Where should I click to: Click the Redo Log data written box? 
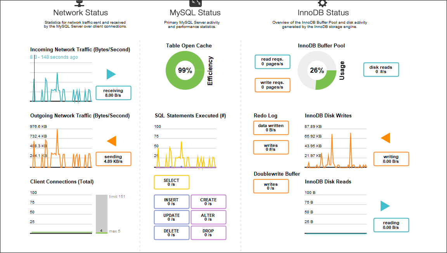point(271,128)
